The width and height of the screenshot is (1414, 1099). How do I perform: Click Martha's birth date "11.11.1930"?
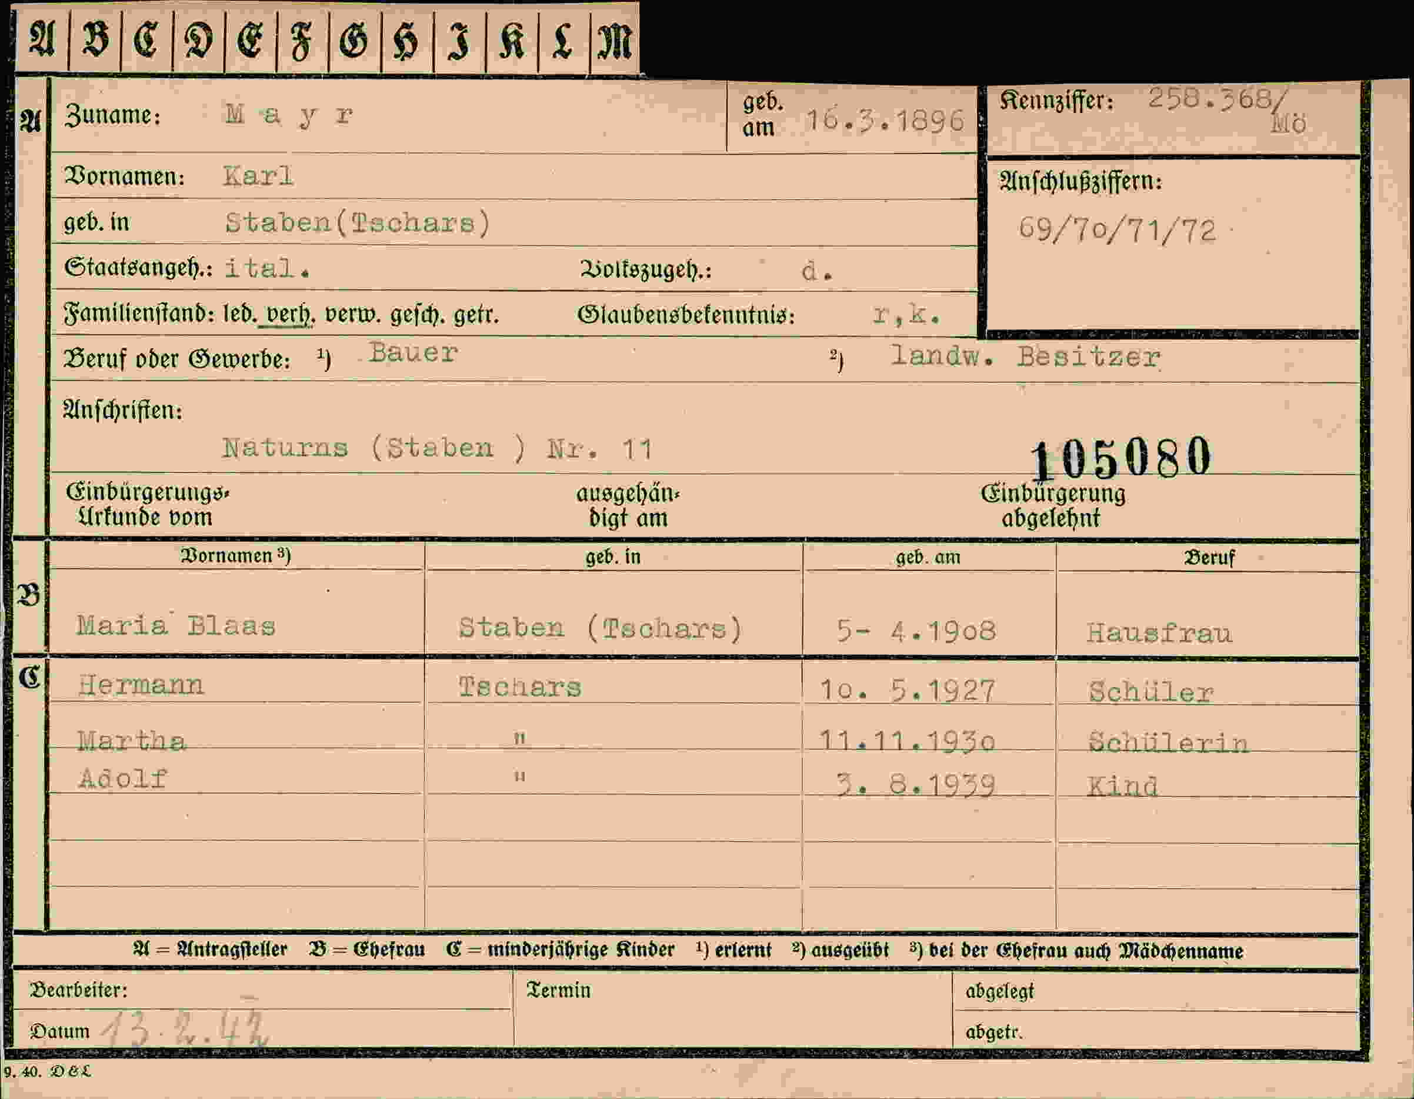click(907, 741)
